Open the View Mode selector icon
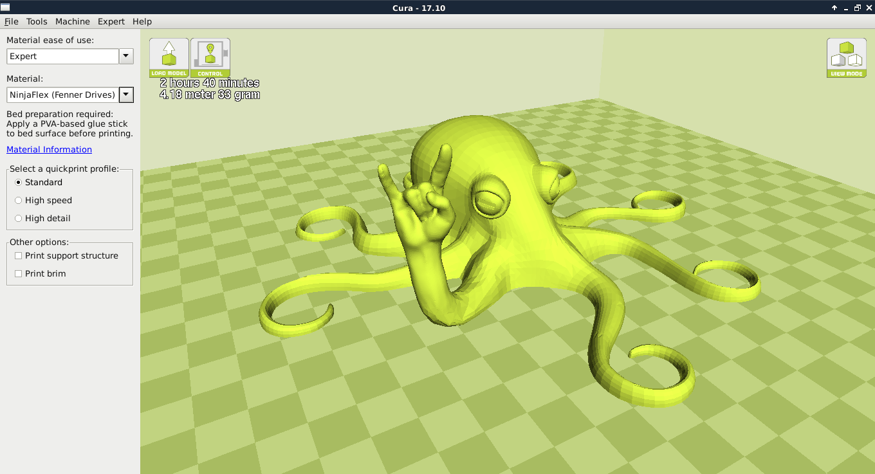This screenshot has width=875, height=474. click(x=846, y=57)
